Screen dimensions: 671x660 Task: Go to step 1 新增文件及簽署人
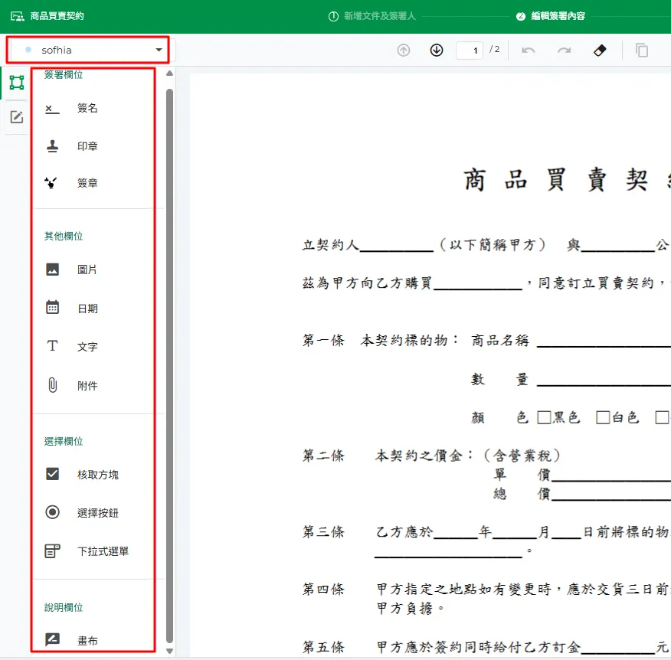point(372,16)
